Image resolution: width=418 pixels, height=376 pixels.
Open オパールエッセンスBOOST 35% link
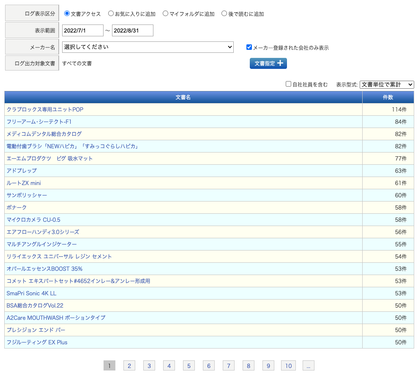coord(44,269)
